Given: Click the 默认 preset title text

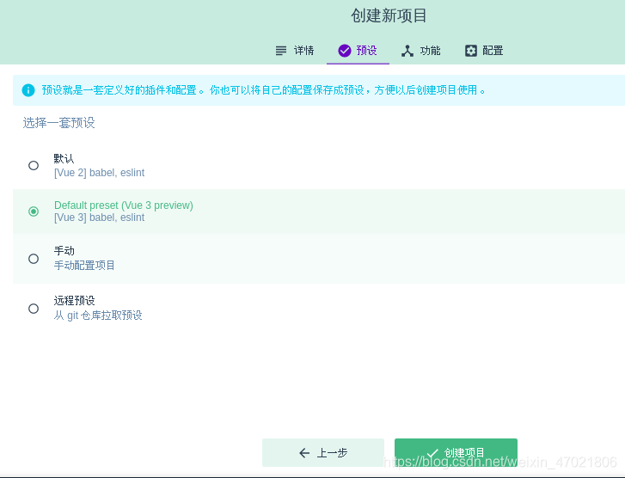Looking at the screenshot, I should point(64,159).
